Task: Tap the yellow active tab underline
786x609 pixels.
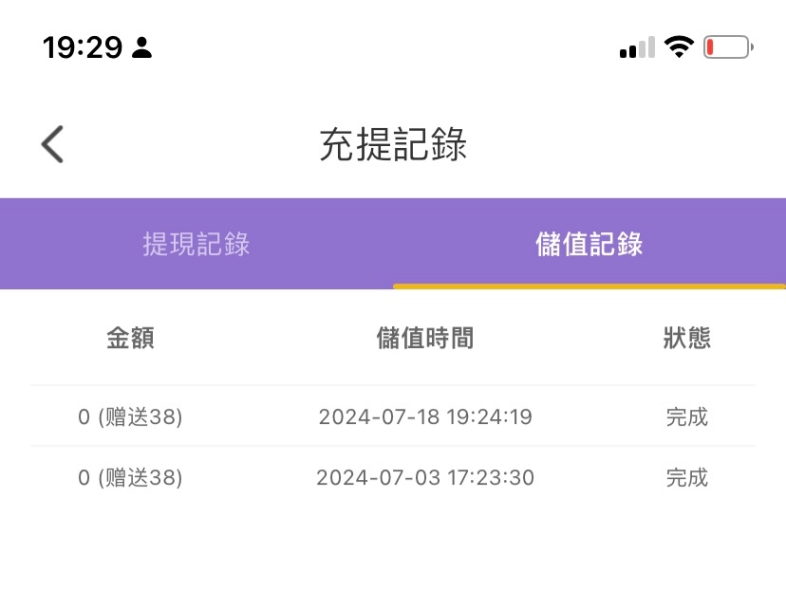Action: (x=589, y=286)
